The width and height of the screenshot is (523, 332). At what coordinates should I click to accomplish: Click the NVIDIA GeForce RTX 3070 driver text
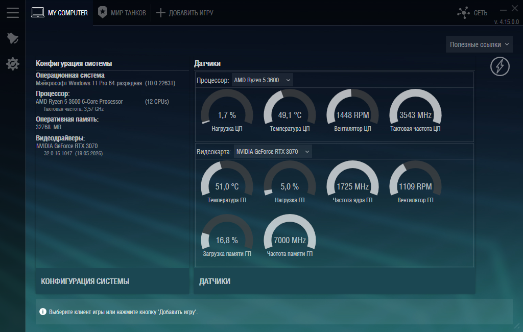[x=67, y=146]
